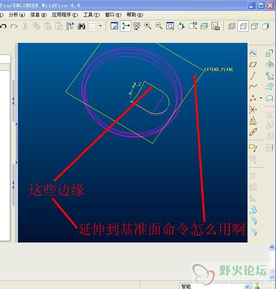Select the Style surface tool
The width and height of the screenshot is (276, 289).
(x=270, y=98)
